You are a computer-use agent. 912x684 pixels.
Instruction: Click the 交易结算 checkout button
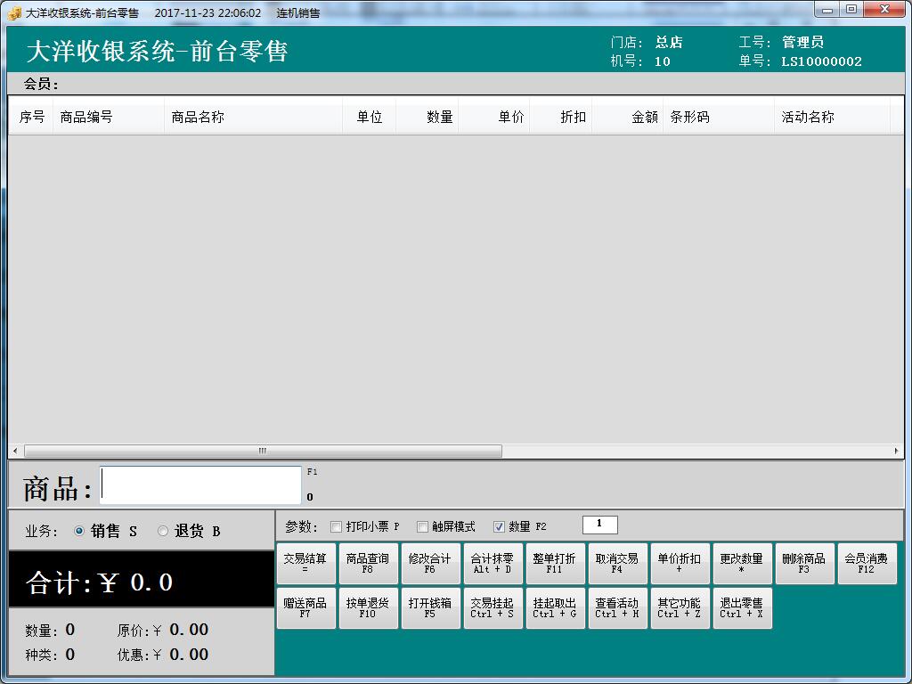tap(305, 564)
